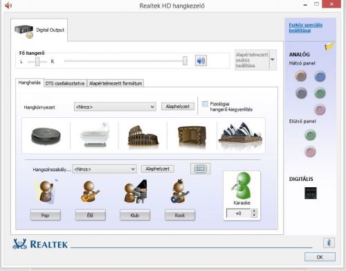Image resolution: width=346 pixels, height=271 pixels.
Task: Select the Sydney Opera House environment preset
Action: click(241, 133)
